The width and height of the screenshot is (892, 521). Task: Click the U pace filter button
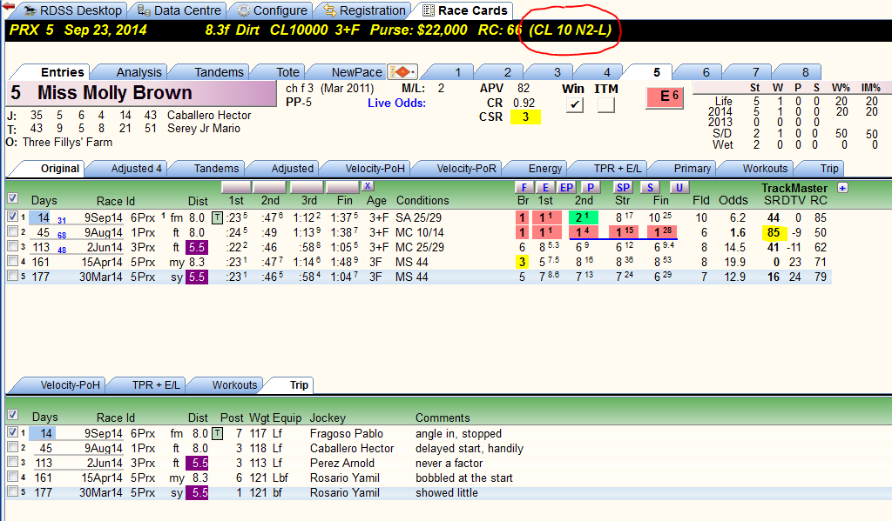pos(678,188)
